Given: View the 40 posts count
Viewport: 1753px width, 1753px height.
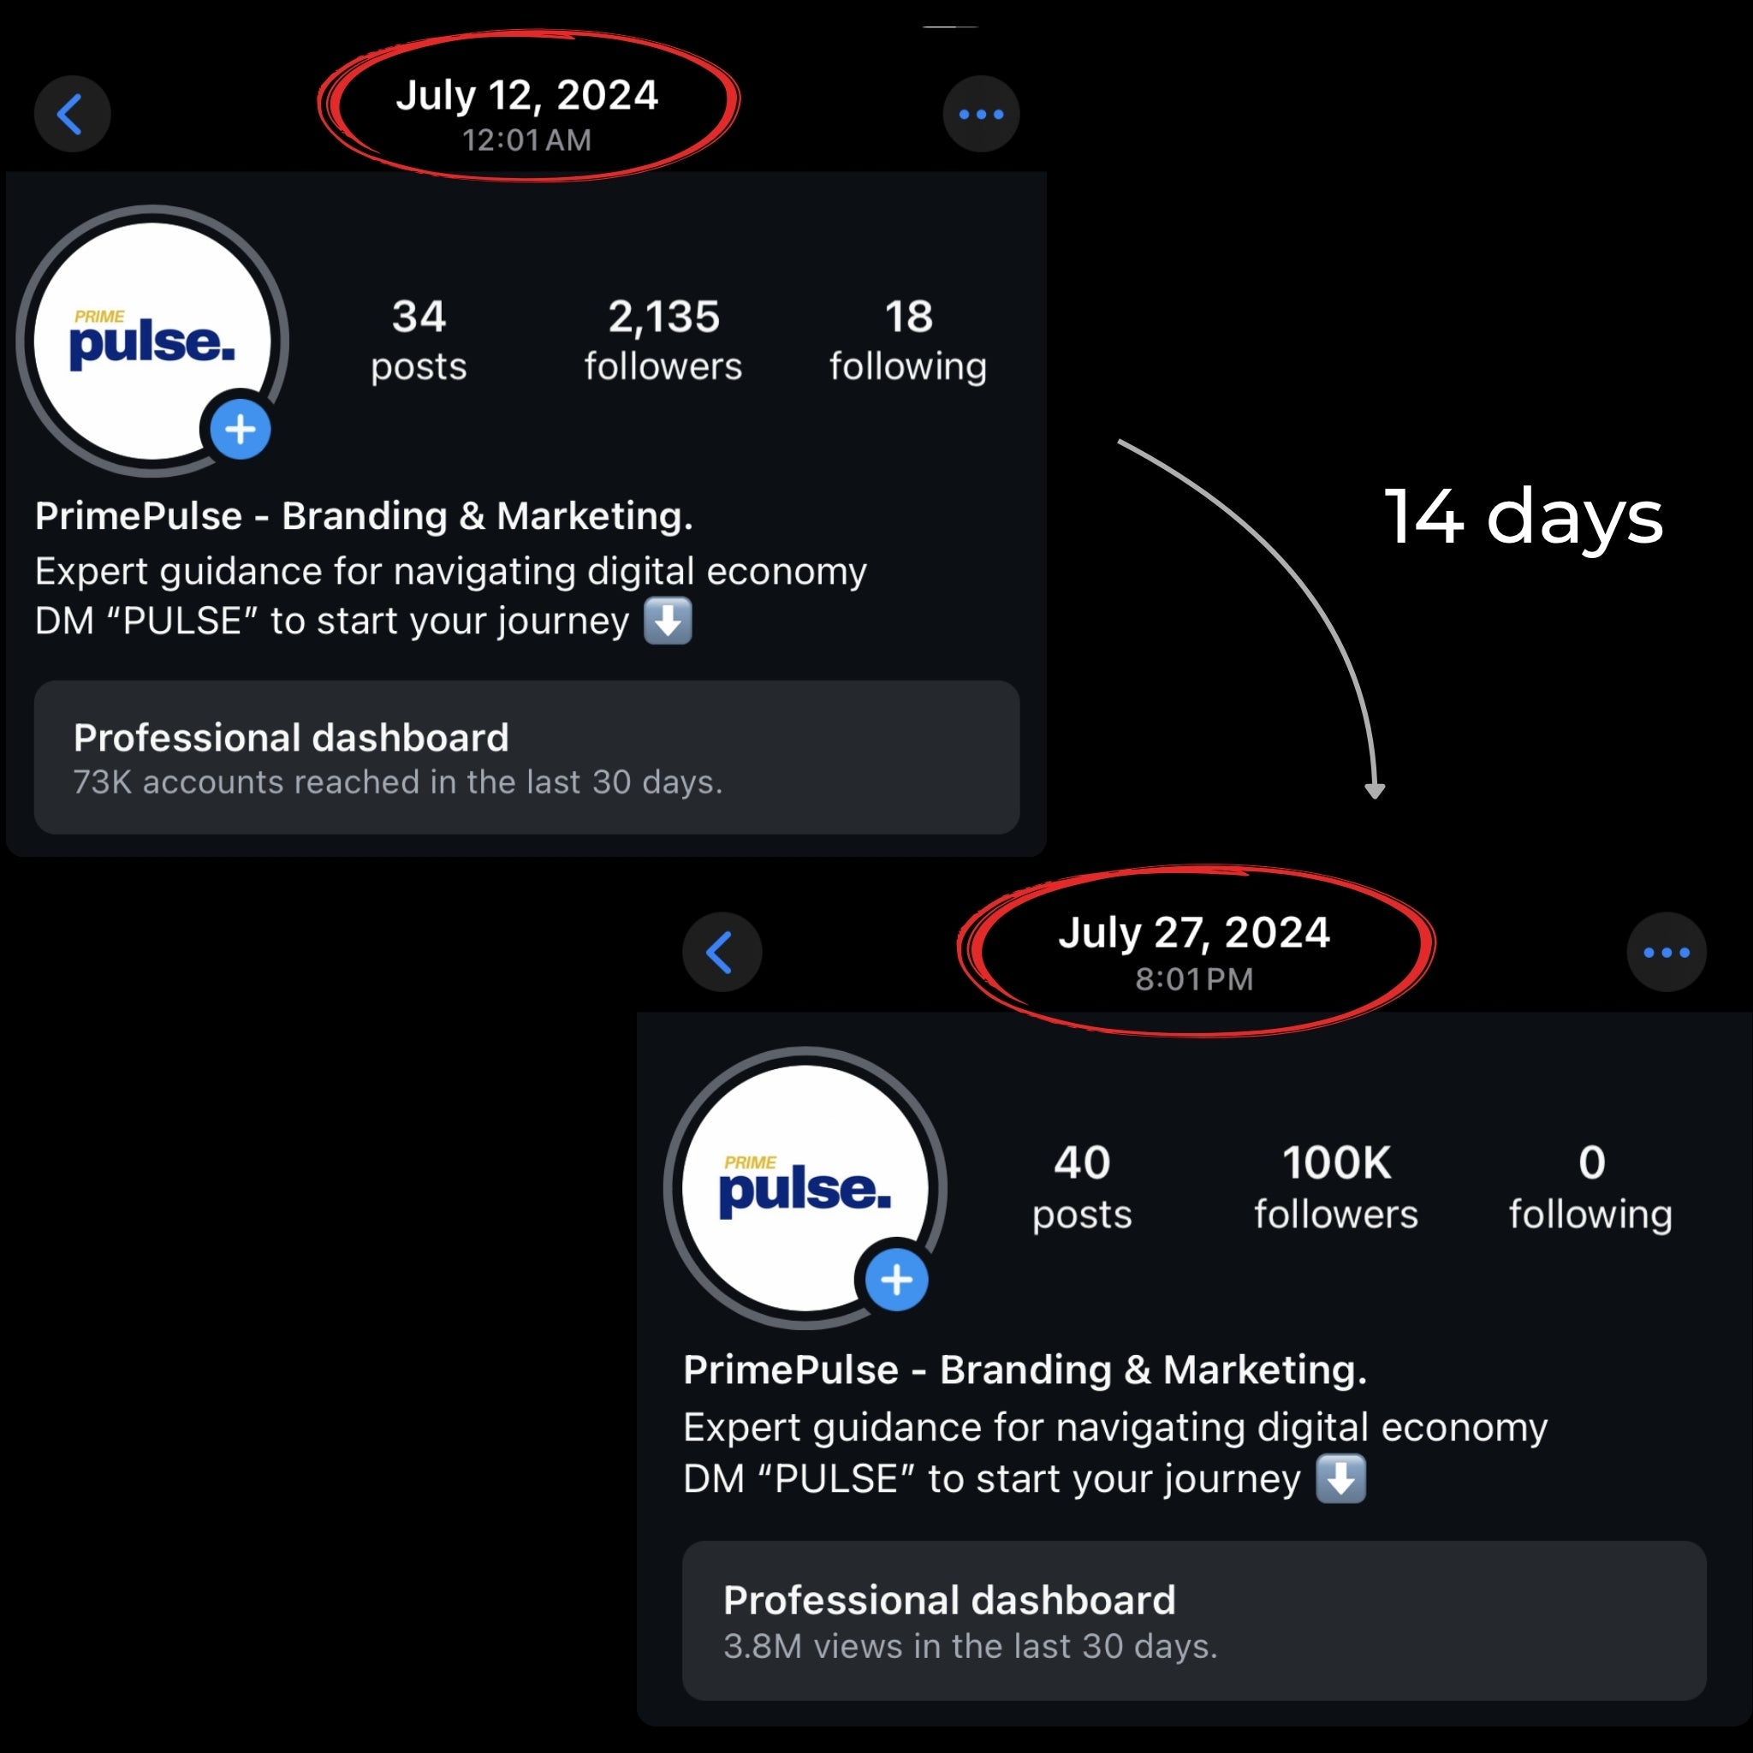Looking at the screenshot, I should (1082, 1187).
